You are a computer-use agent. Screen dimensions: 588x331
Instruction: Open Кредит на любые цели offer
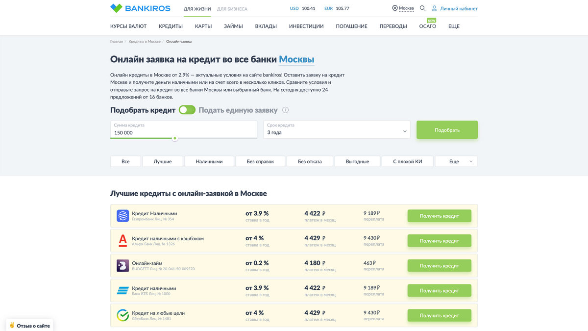(x=158, y=313)
